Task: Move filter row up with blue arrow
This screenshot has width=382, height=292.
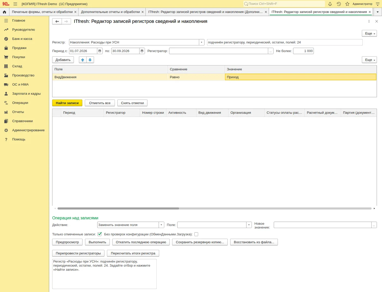Action: (83, 60)
